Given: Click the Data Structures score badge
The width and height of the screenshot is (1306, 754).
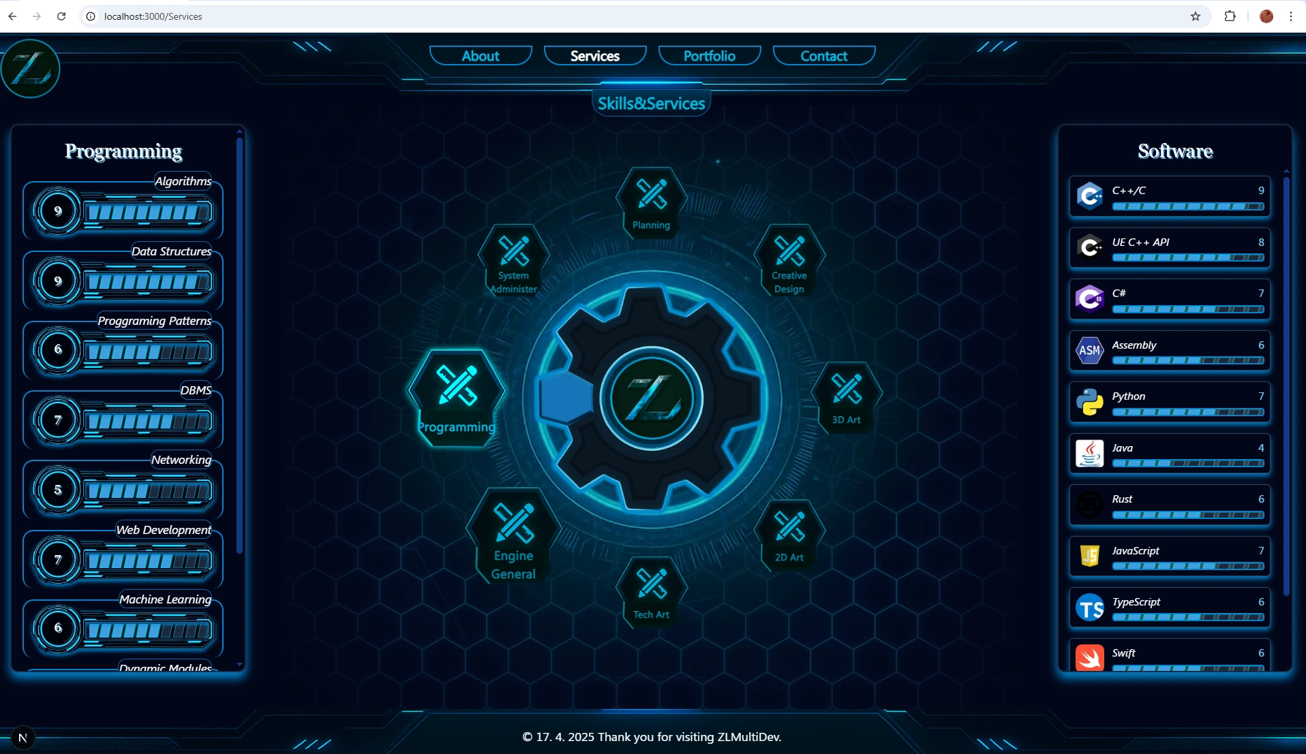Looking at the screenshot, I should coord(58,281).
